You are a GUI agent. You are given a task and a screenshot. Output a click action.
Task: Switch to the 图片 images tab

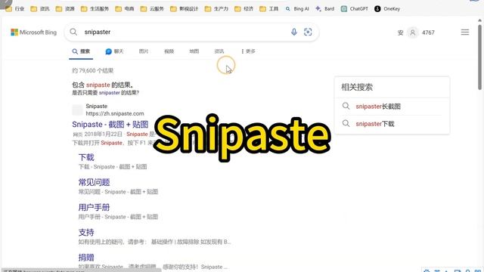pyautogui.click(x=144, y=51)
